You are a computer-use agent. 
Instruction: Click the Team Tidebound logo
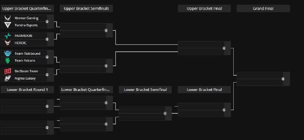click(x=8, y=53)
